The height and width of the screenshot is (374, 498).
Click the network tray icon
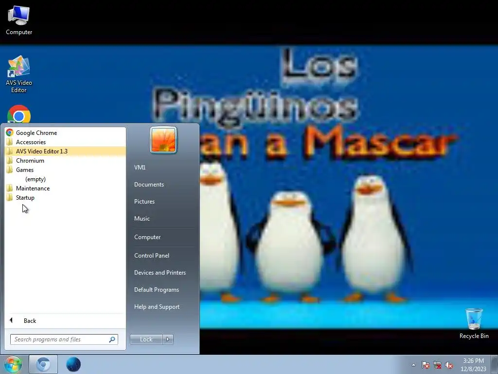point(437,365)
